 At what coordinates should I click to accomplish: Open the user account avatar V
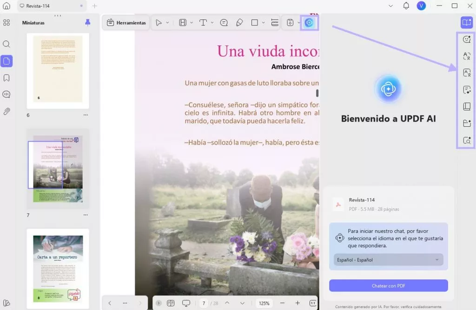(x=421, y=6)
